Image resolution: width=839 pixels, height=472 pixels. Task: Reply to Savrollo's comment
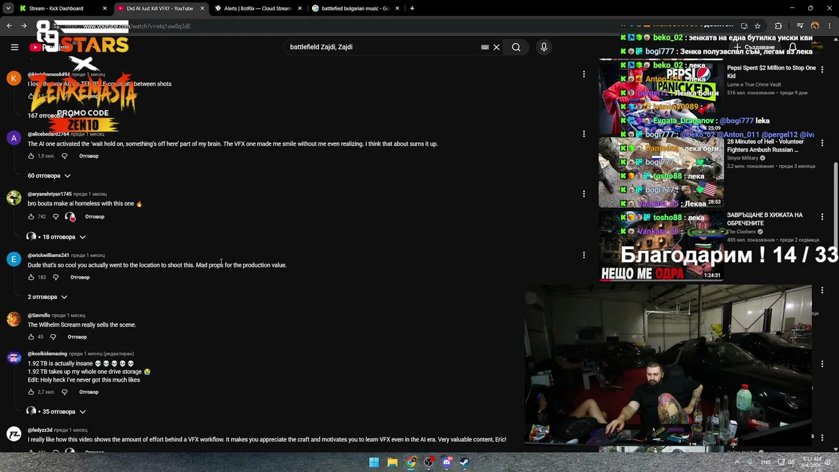tap(77, 337)
